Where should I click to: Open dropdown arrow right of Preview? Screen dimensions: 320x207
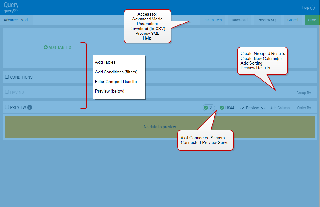pos(263,108)
